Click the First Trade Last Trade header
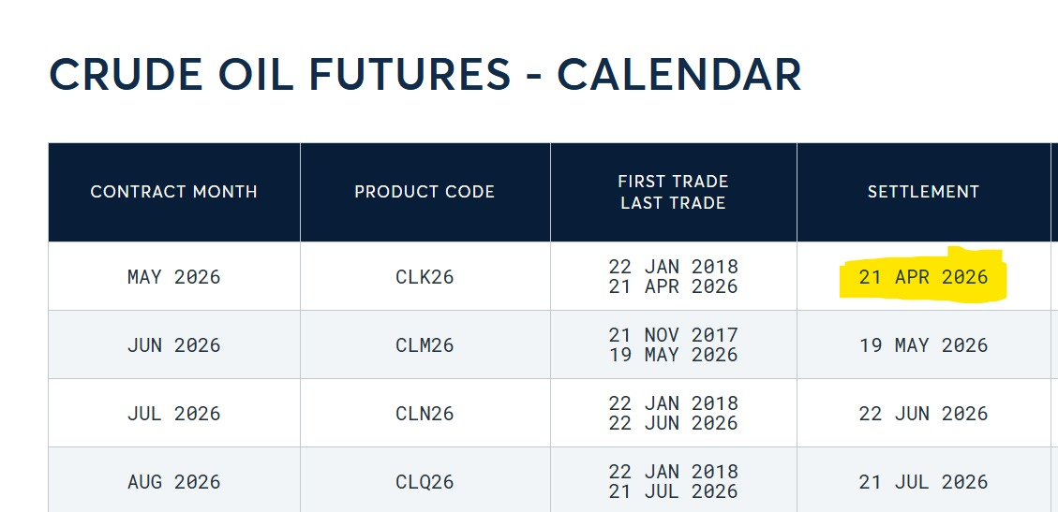Screen dimensions: 1058x512 click(673, 192)
